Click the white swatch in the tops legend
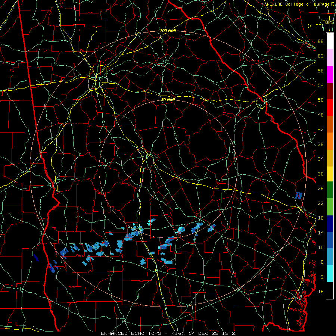The height and width of the screenshot is (336, 336). (330, 41)
